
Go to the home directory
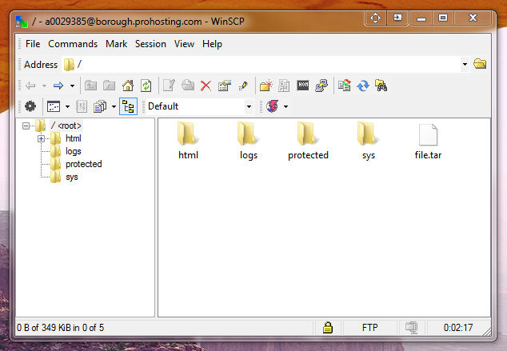128,86
